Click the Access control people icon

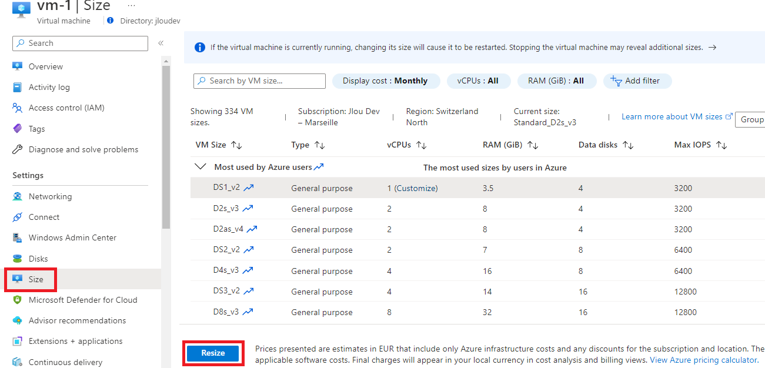[x=18, y=108]
